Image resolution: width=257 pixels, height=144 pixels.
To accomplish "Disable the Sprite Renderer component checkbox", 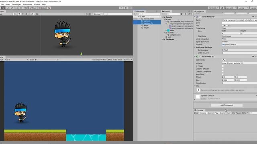I will 200,17.
